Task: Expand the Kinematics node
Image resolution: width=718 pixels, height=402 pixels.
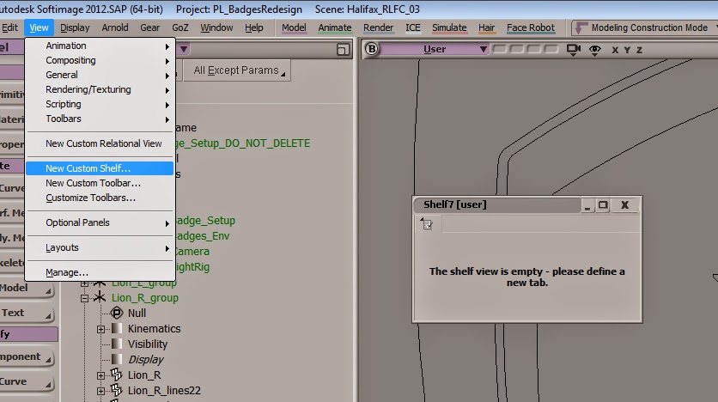Action: click(100, 329)
